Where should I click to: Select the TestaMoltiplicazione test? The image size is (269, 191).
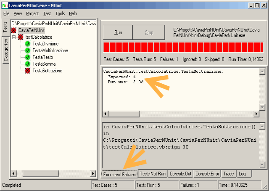tap(50, 50)
